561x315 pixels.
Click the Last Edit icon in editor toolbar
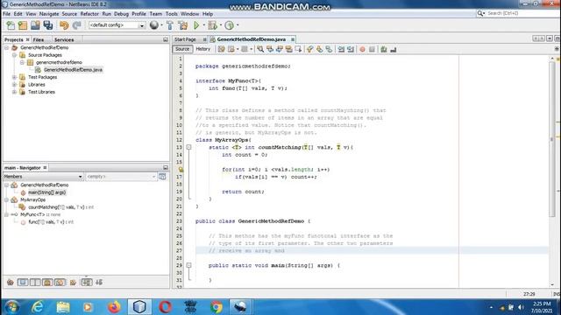click(222, 49)
